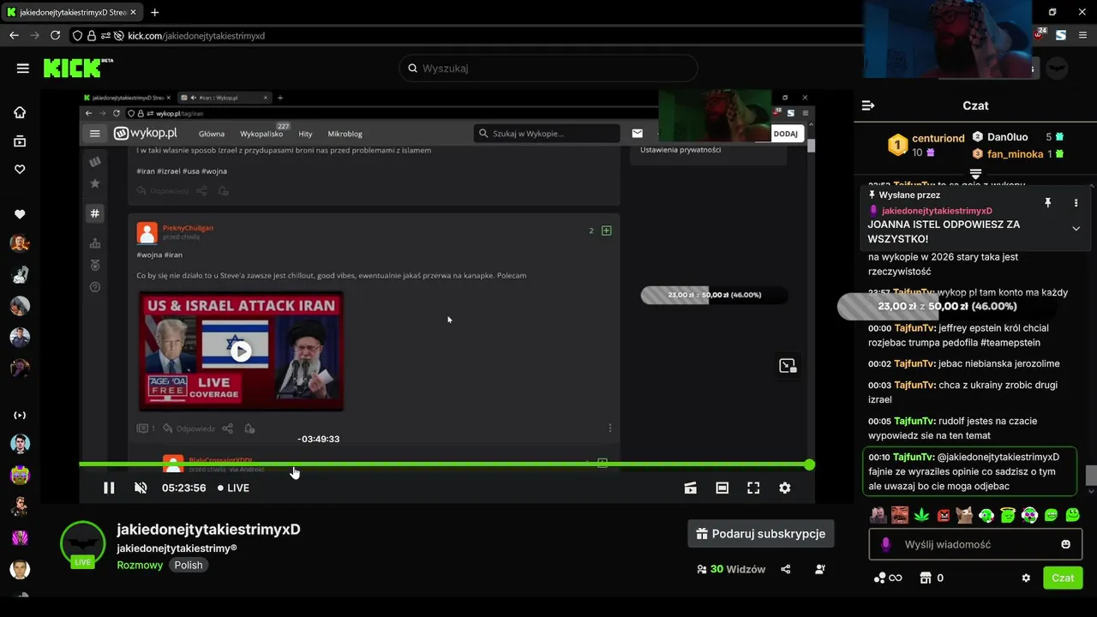Viewport: 1097px width, 617px height.
Task: Jump to LIVE position
Action: click(233, 488)
